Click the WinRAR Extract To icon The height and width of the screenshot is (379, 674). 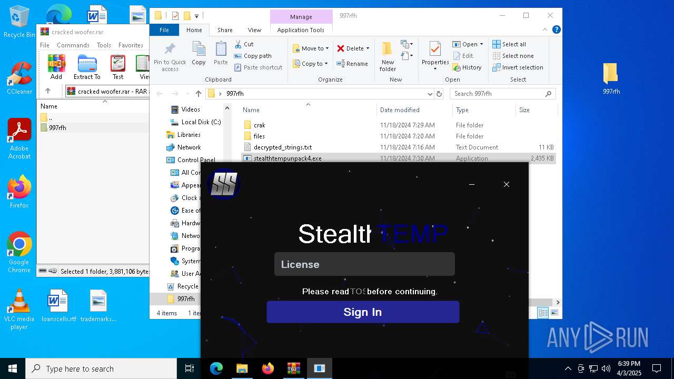pyautogui.click(x=87, y=67)
